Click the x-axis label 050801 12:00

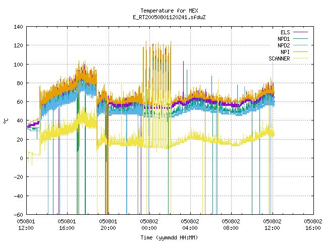(26, 225)
